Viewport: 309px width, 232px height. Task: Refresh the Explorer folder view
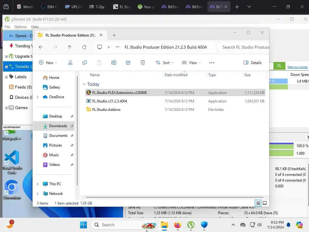(x=84, y=47)
